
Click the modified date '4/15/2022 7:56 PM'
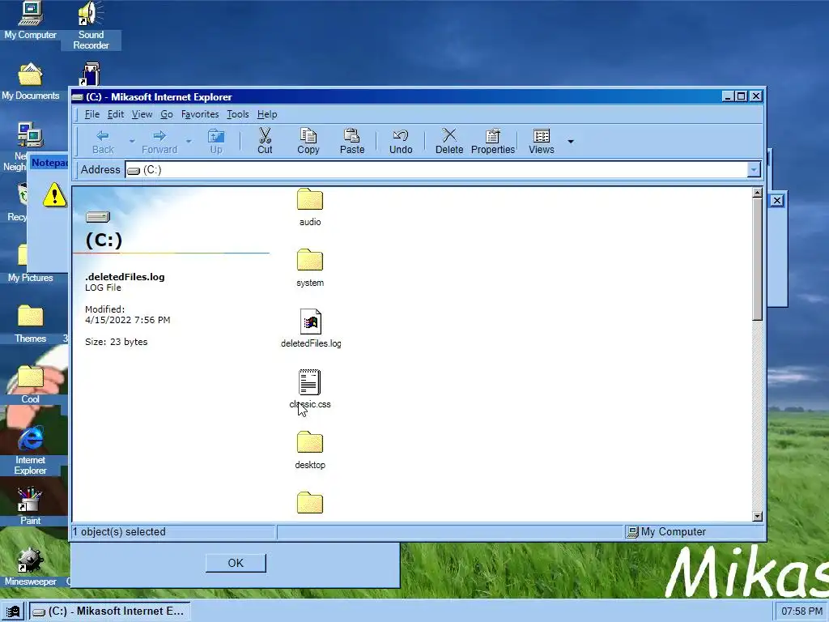127,320
